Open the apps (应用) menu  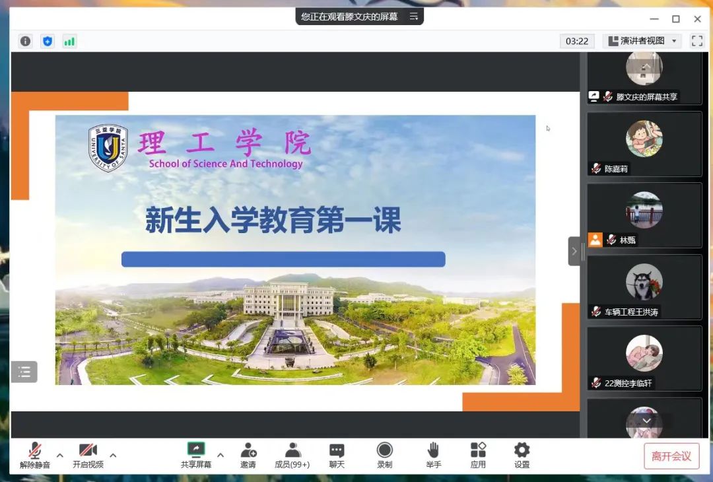pyautogui.click(x=478, y=455)
